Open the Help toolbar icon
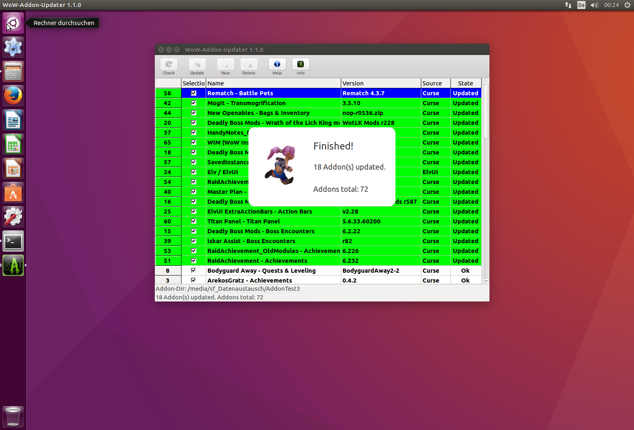The height and width of the screenshot is (430, 634). [x=277, y=64]
